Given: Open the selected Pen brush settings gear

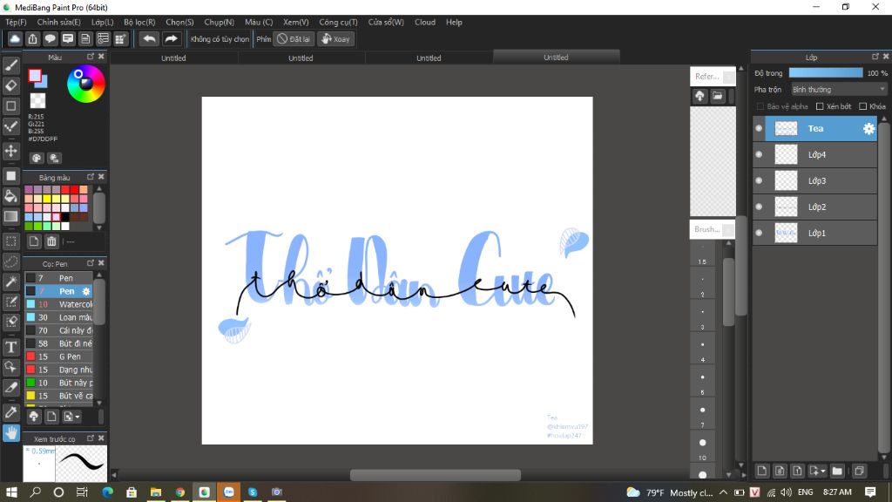Looking at the screenshot, I should tap(86, 291).
